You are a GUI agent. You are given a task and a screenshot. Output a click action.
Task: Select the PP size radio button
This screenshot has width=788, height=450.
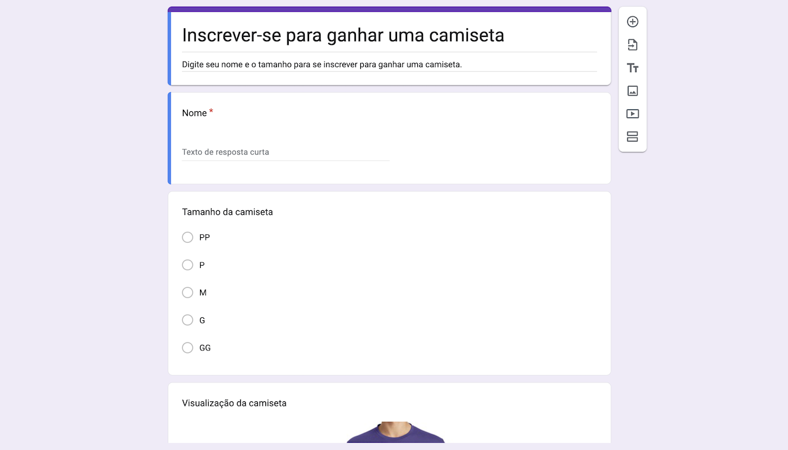point(187,237)
